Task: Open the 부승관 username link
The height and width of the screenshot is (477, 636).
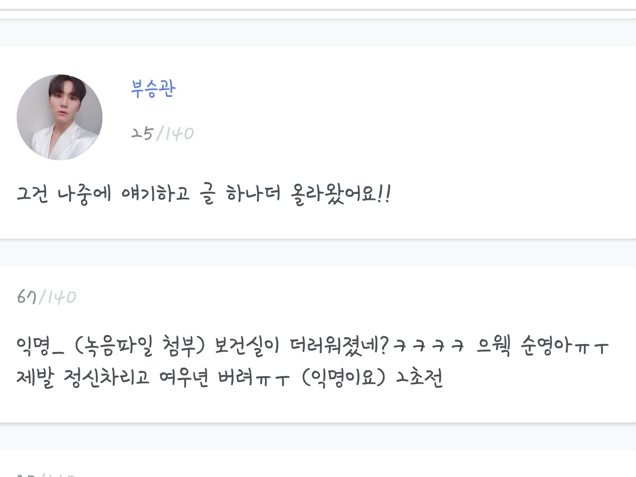Action: pos(153,89)
